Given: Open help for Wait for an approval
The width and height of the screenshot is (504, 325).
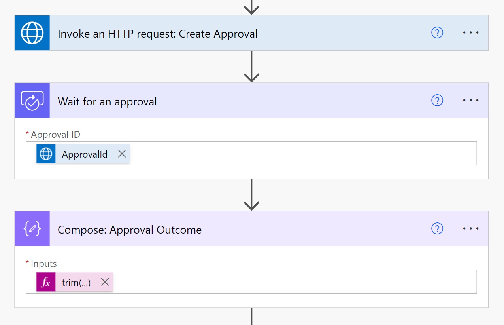Looking at the screenshot, I should click(437, 101).
